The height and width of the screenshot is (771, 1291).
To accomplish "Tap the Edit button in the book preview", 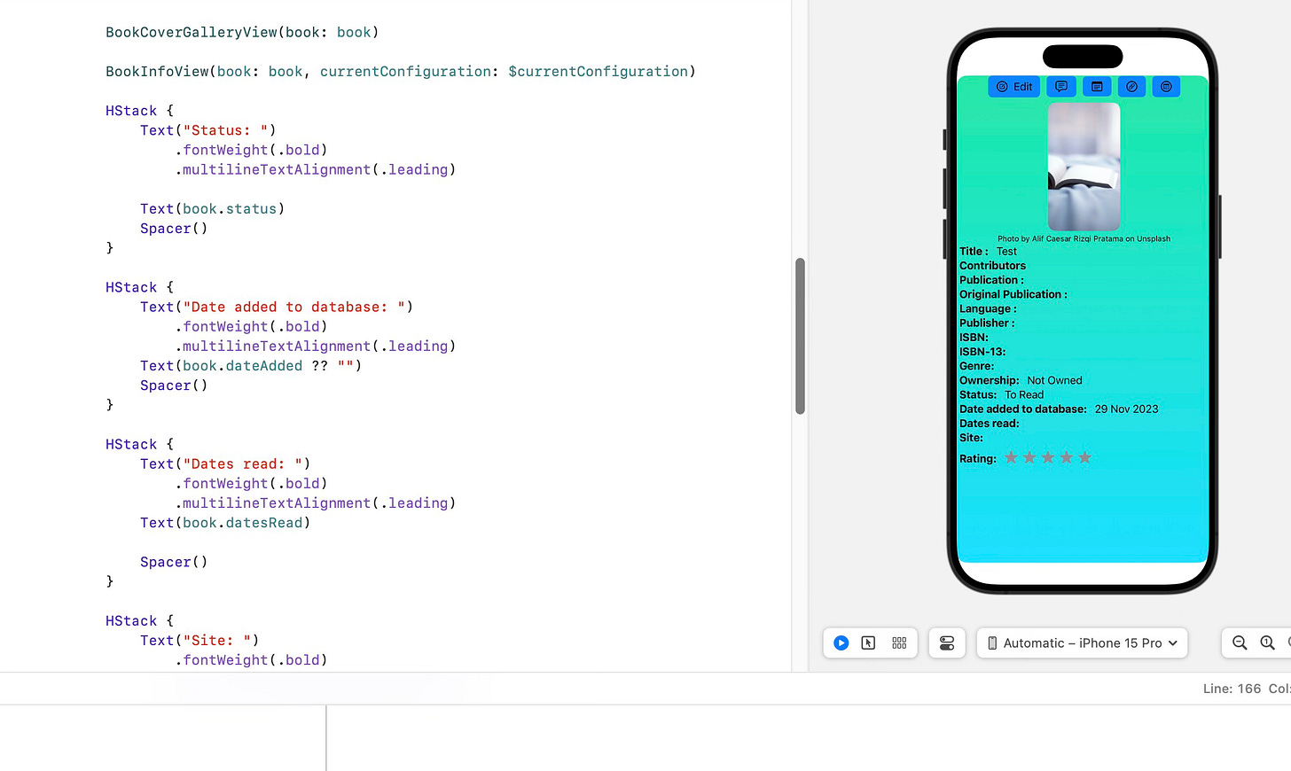I will pyautogui.click(x=1013, y=86).
